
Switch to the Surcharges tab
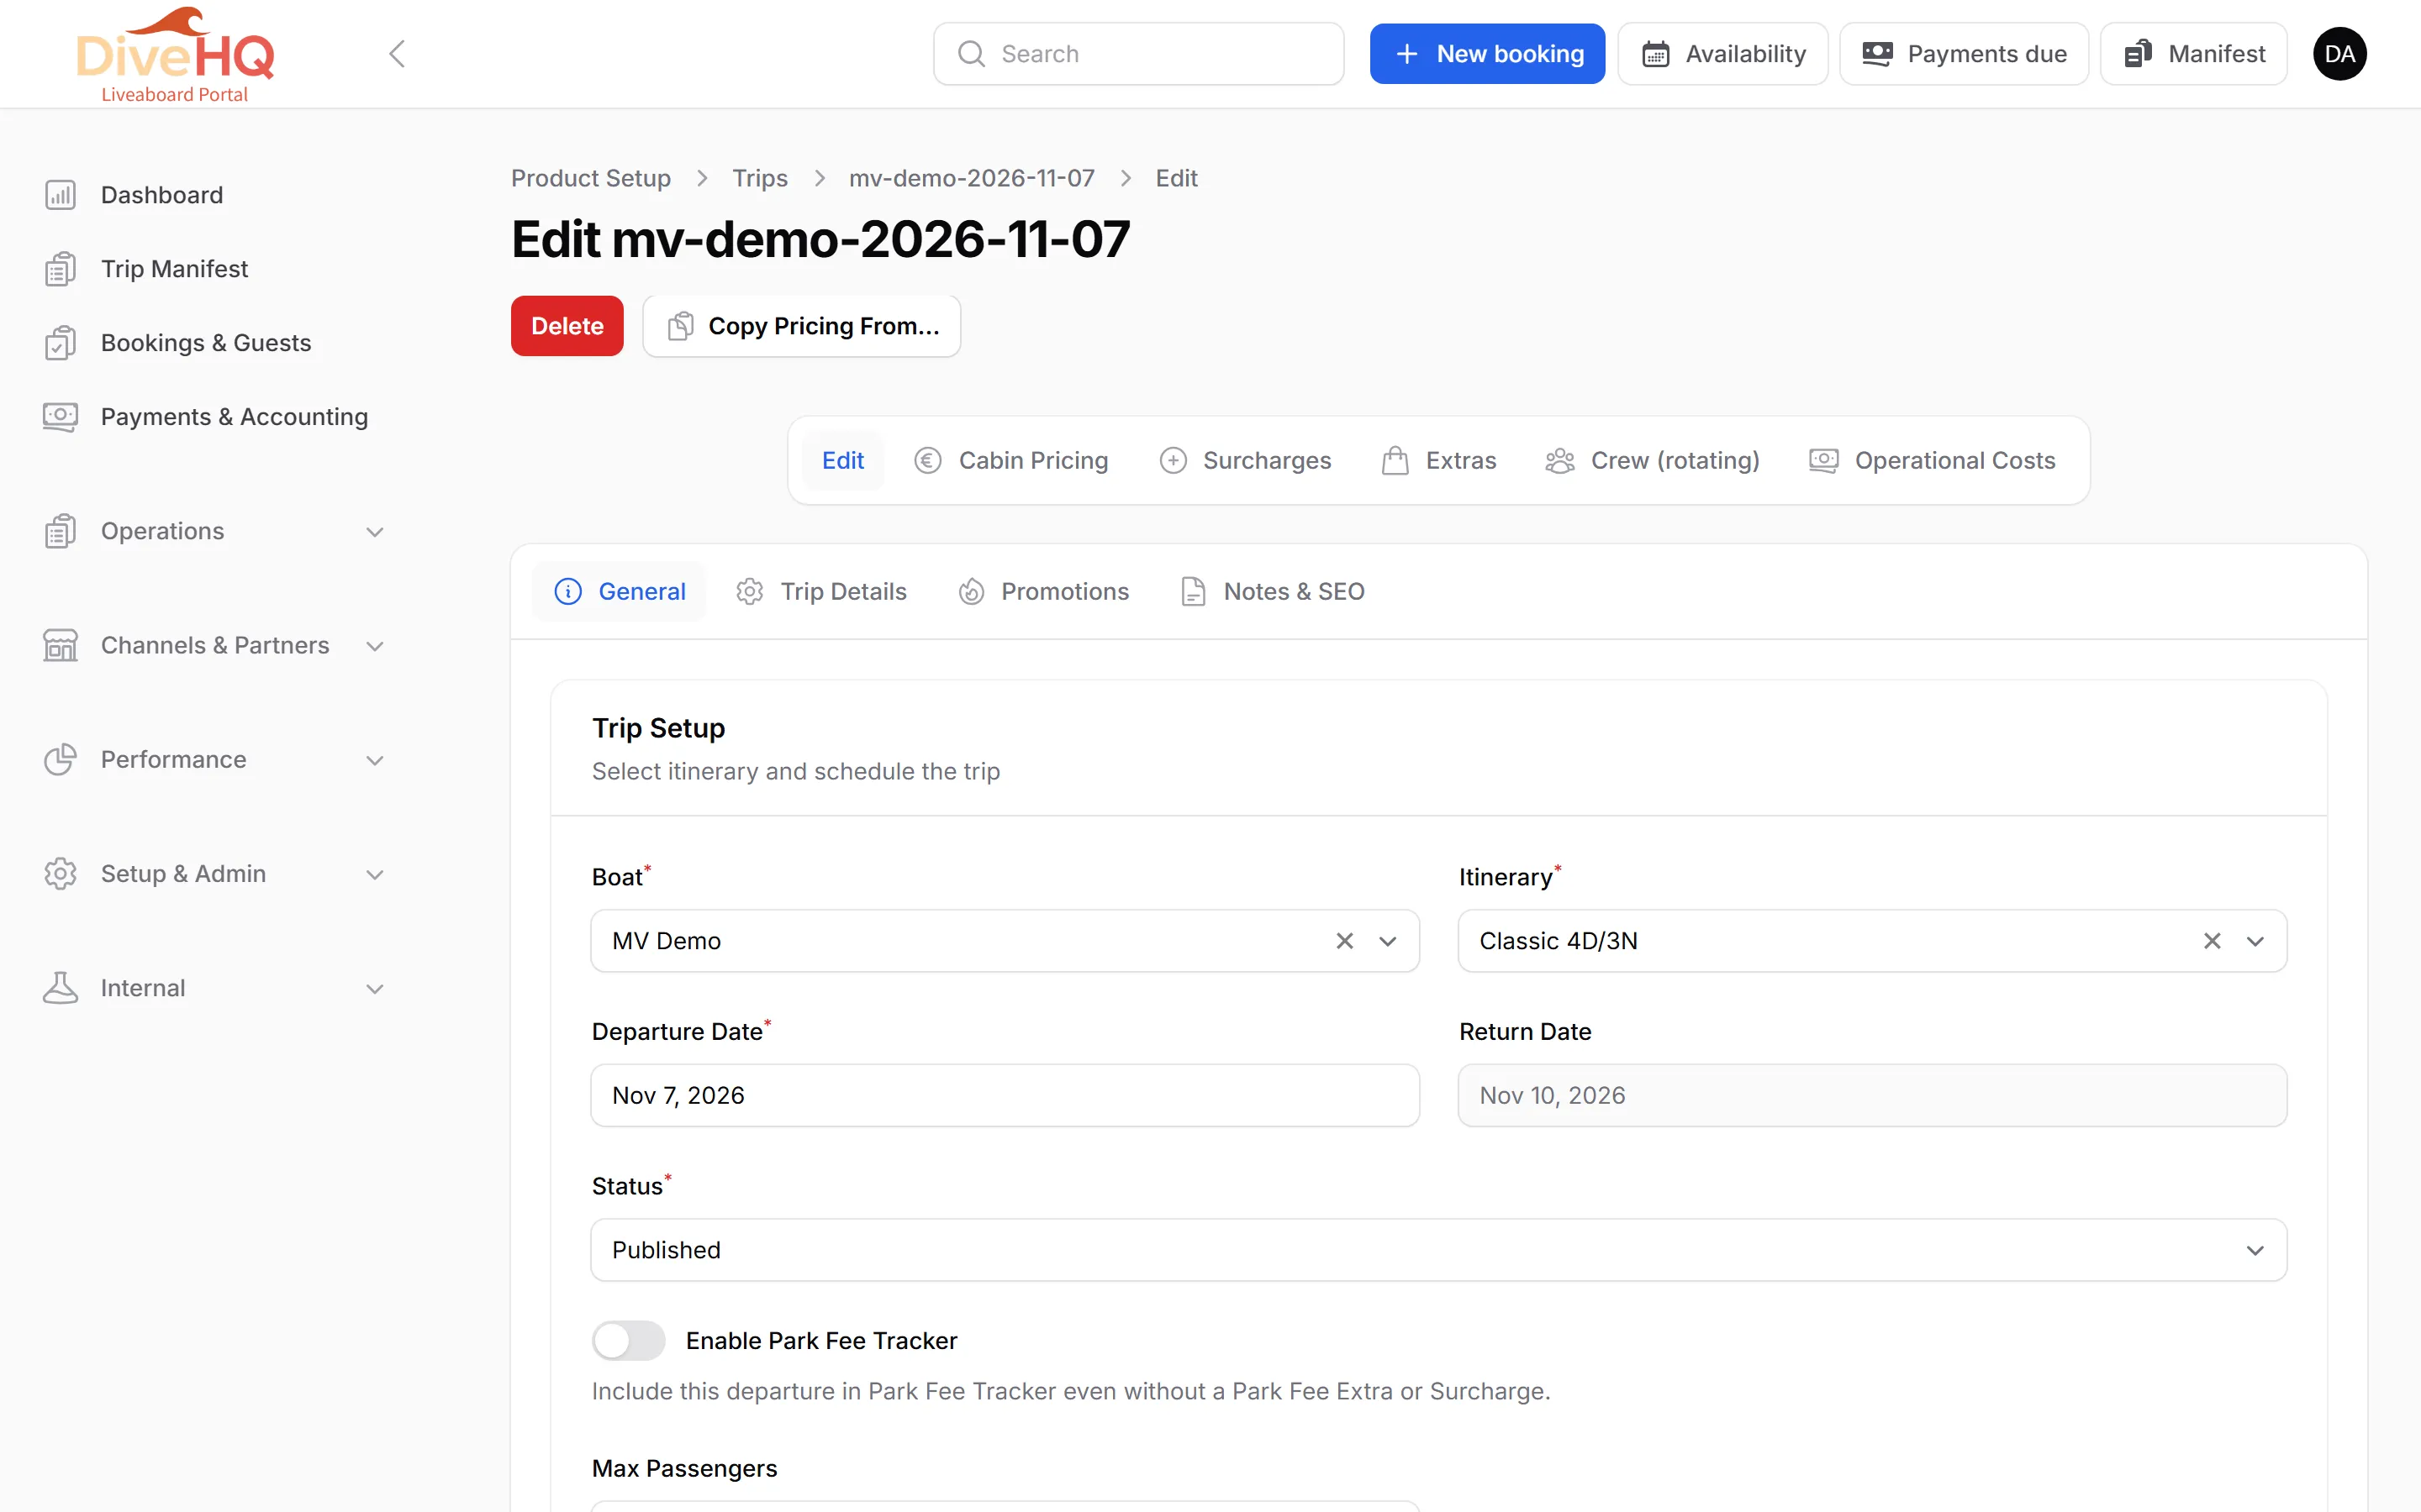click(x=1246, y=460)
